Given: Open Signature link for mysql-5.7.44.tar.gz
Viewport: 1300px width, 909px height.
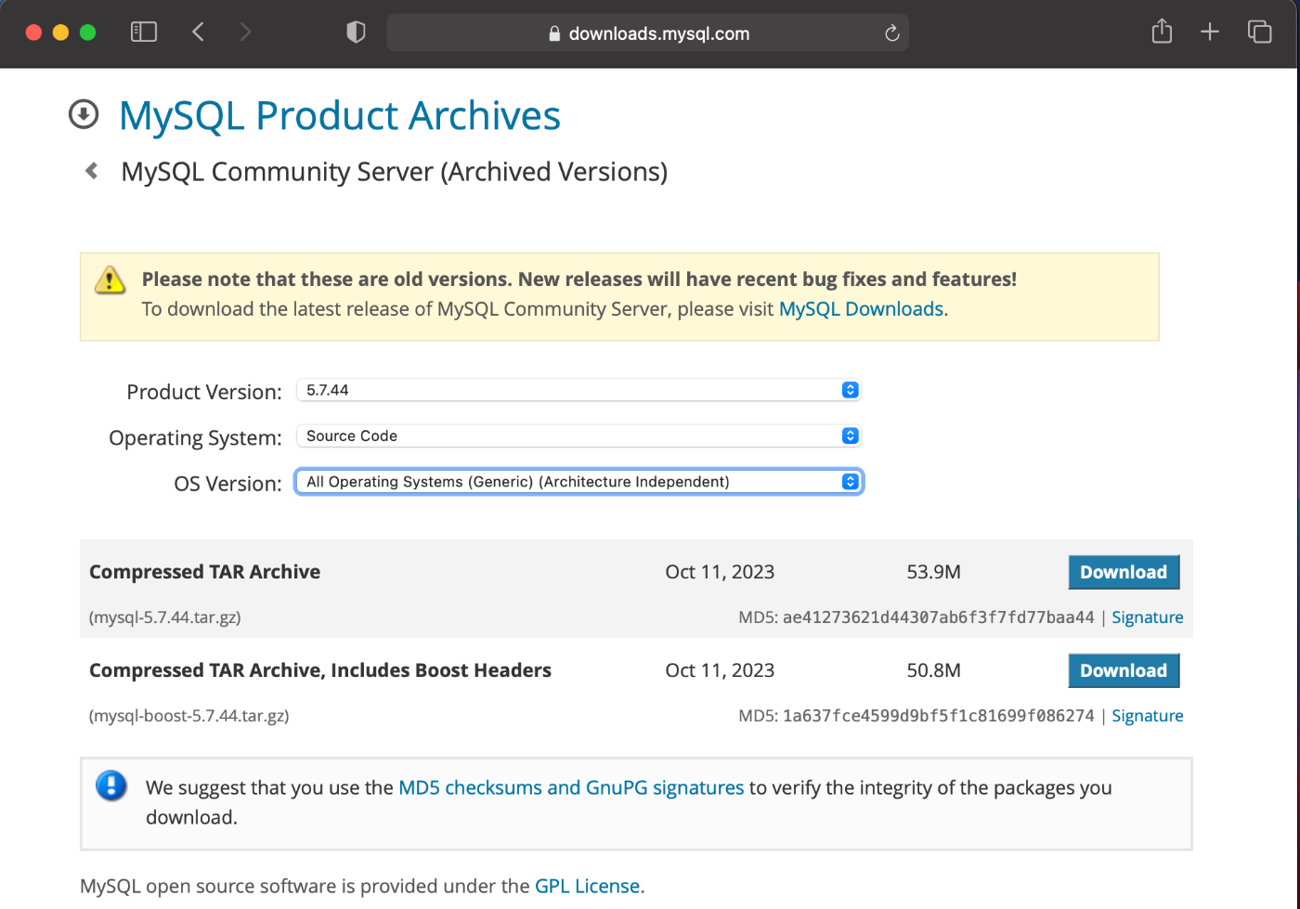Looking at the screenshot, I should (x=1148, y=617).
